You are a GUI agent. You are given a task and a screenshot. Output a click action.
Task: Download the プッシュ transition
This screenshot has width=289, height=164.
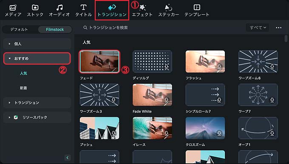[113, 133]
